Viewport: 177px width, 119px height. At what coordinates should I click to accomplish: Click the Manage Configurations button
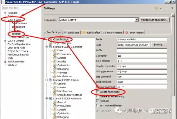pos(154,20)
